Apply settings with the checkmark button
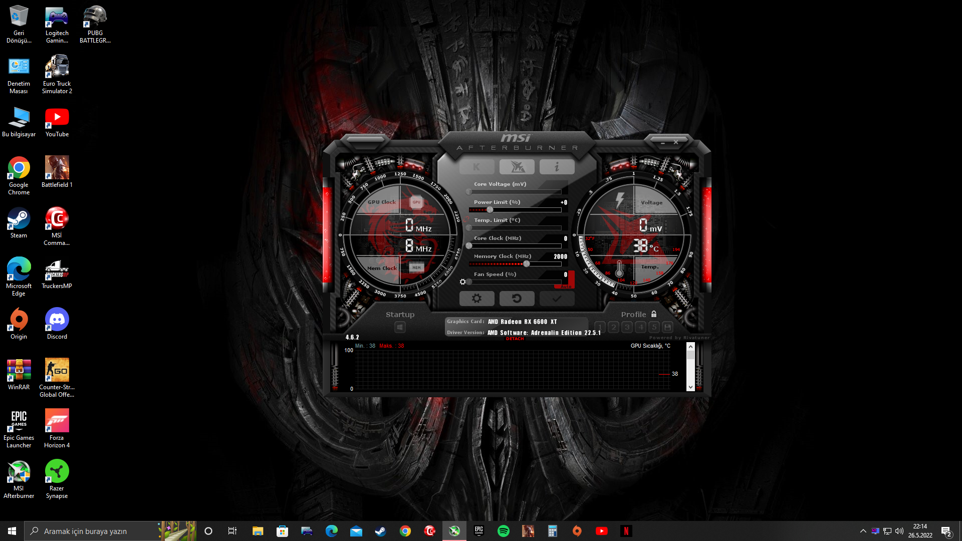The height and width of the screenshot is (541, 962). [557, 299]
